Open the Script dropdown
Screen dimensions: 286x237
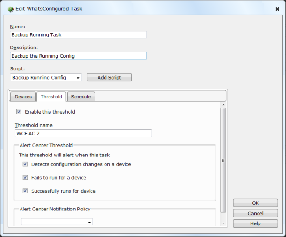(46, 77)
